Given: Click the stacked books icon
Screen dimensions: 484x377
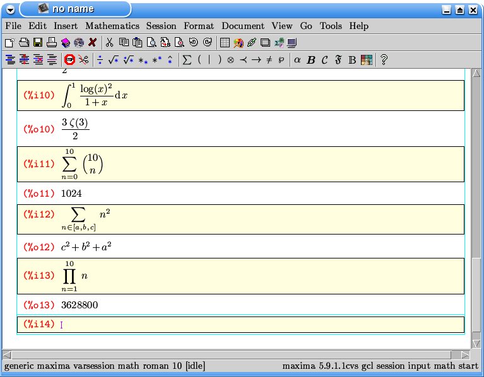Looking at the screenshot, I should point(66,42).
